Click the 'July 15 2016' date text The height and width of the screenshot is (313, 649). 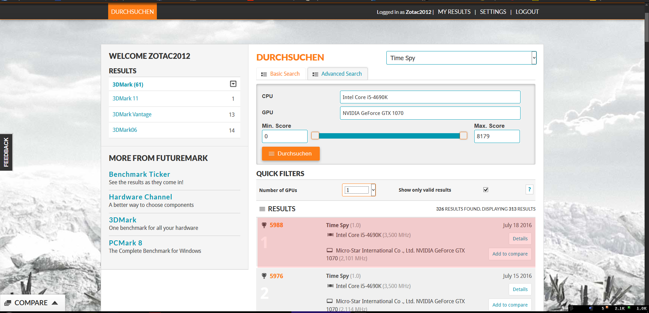click(x=517, y=276)
